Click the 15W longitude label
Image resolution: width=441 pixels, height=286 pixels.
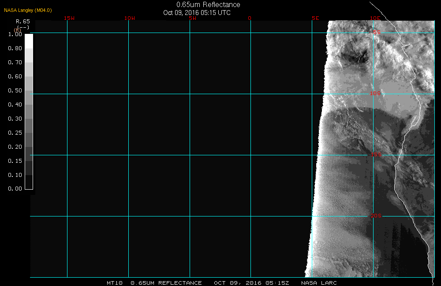tap(69, 18)
